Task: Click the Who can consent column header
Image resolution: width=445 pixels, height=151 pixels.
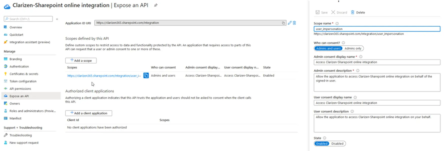Action: click(x=163, y=68)
